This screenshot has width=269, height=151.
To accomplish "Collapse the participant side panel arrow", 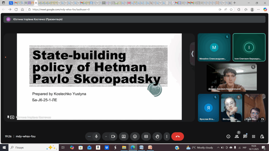I will click(x=192, y=54).
